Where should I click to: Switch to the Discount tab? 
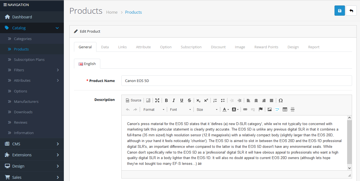pyautogui.click(x=218, y=47)
